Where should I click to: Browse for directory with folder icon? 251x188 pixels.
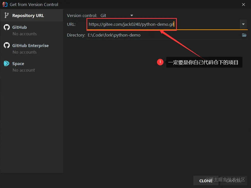(244, 35)
